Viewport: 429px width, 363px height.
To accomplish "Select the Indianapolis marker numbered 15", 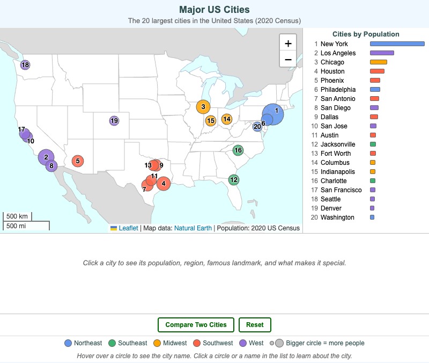I will click(x=211, y=120).
